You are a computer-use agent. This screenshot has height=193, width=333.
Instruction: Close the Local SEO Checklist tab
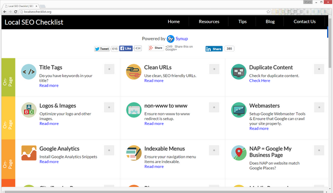pyautogui.click(x=36, y=6)
